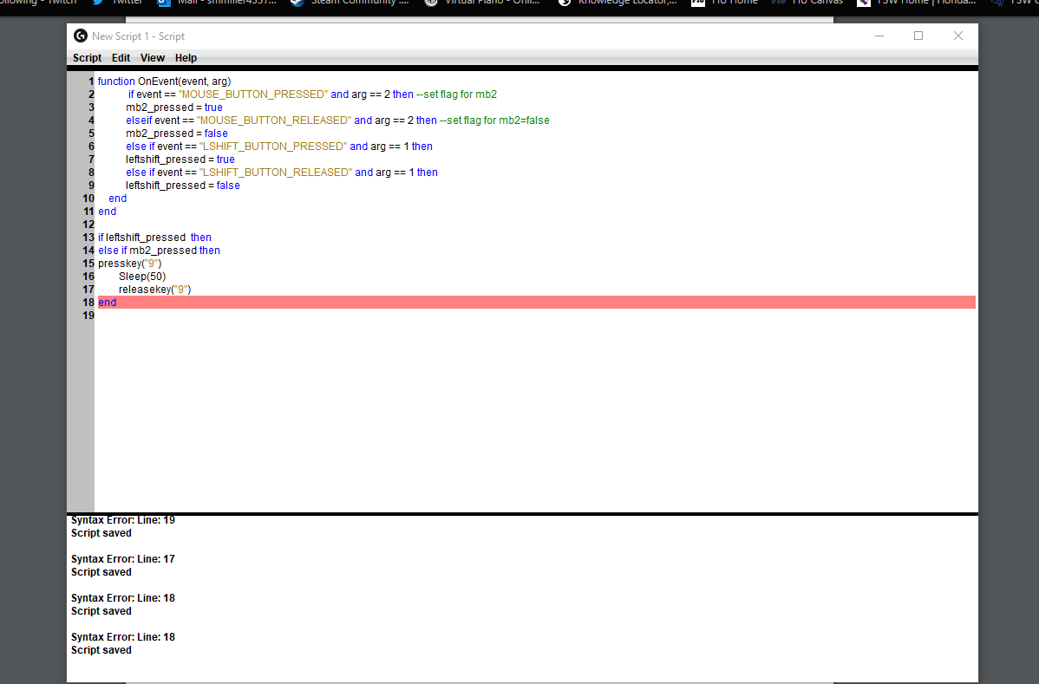Switch to the Twitter browser tab
The image size is (1039, 684).
tap(118, 3)
